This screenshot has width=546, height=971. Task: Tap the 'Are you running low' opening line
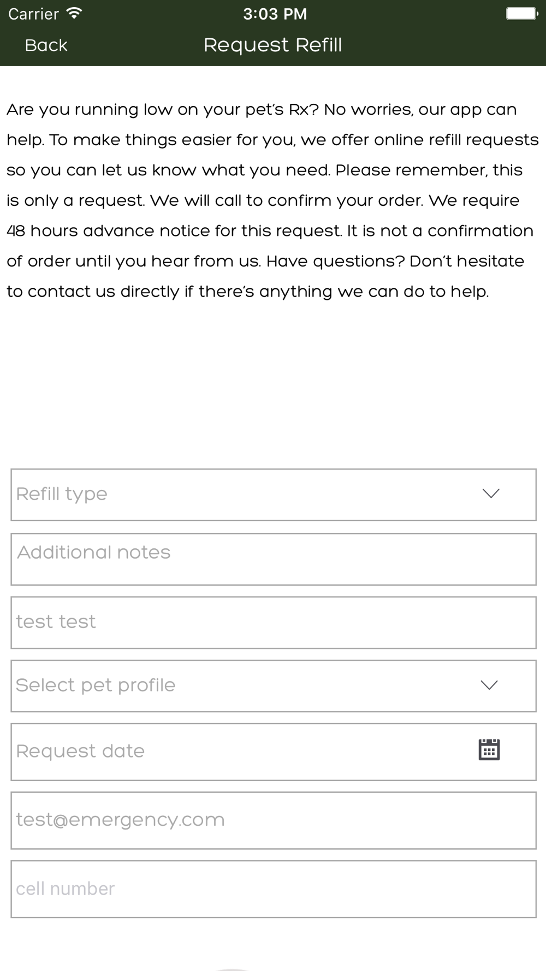262,110
